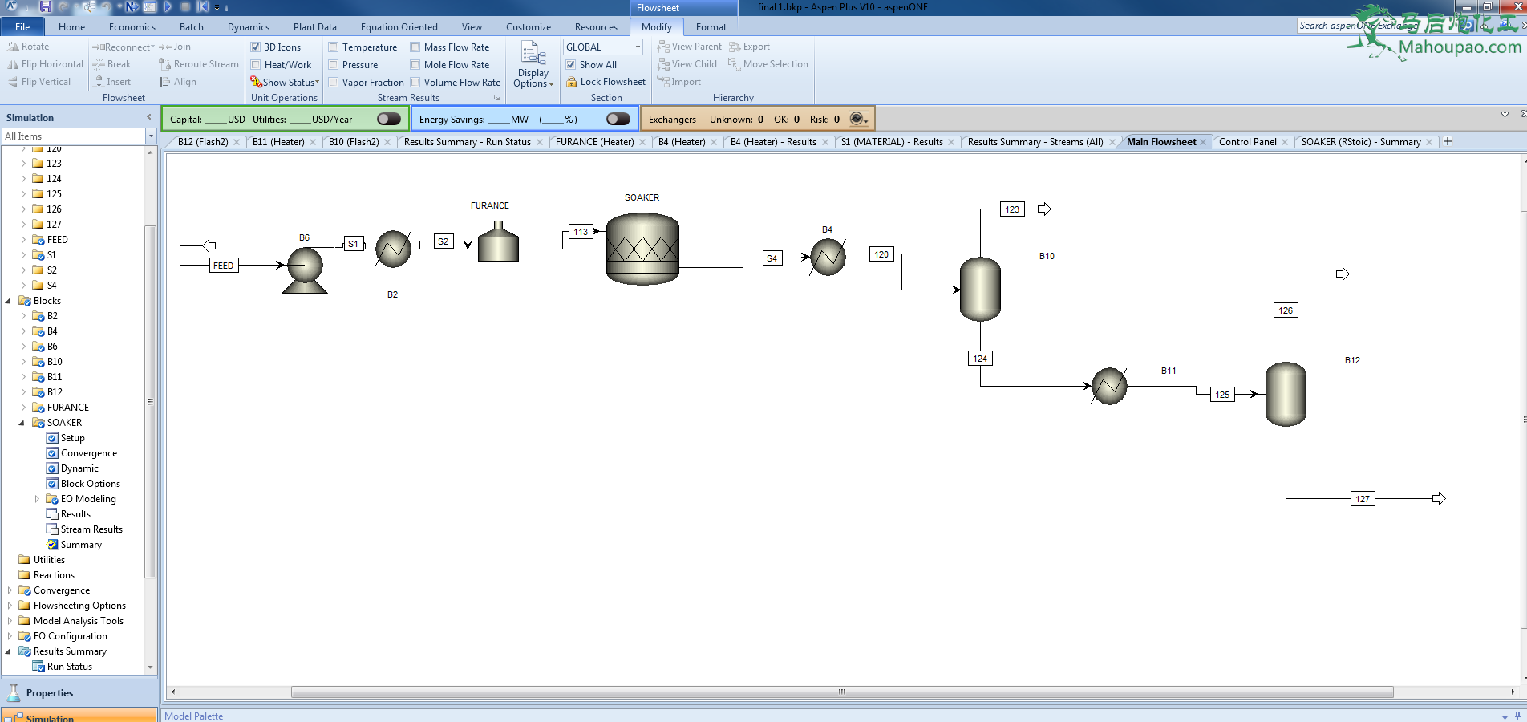
Task: Open the Home ribbon tab
Action: [x=71, y=26]
